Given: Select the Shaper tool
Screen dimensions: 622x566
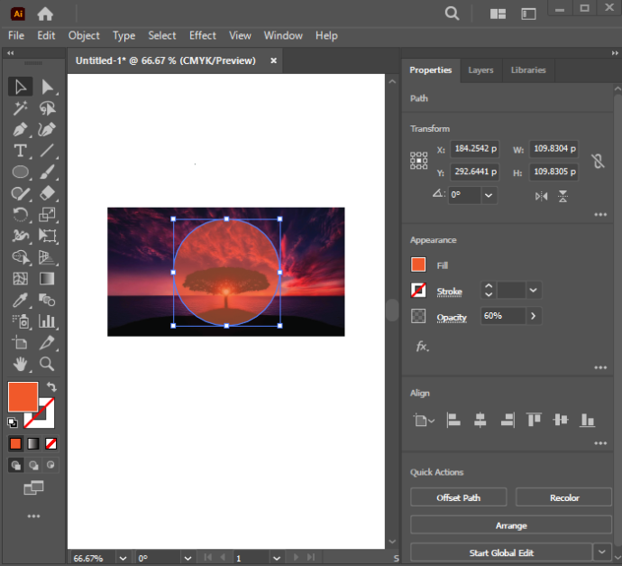Looking at the screenshot, I should (x=20, y=193).
